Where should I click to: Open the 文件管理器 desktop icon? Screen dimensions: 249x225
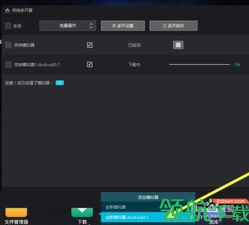point(16,216)
